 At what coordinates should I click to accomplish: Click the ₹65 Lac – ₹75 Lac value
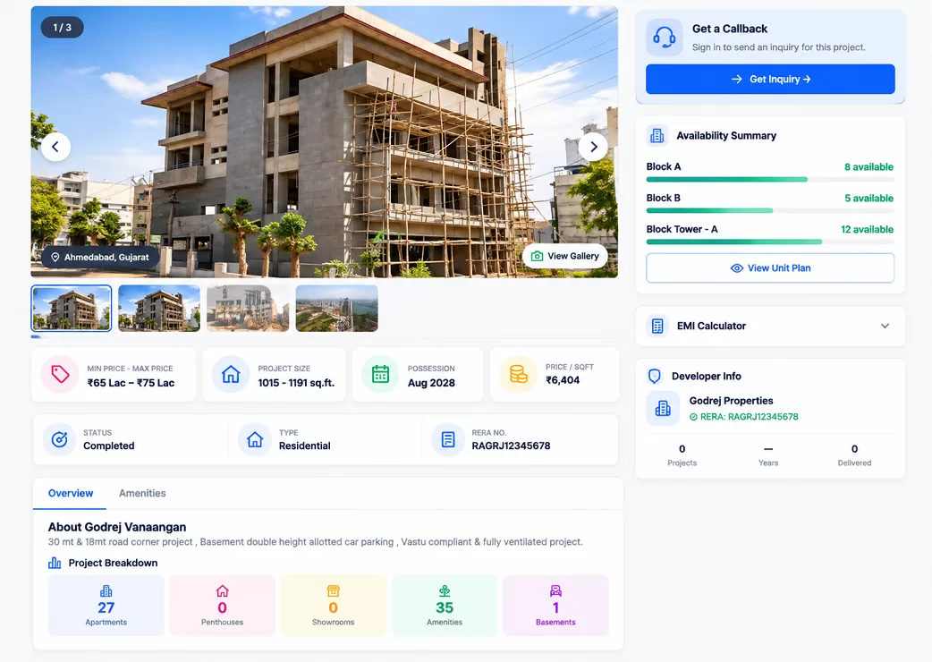tap(131, 383)
